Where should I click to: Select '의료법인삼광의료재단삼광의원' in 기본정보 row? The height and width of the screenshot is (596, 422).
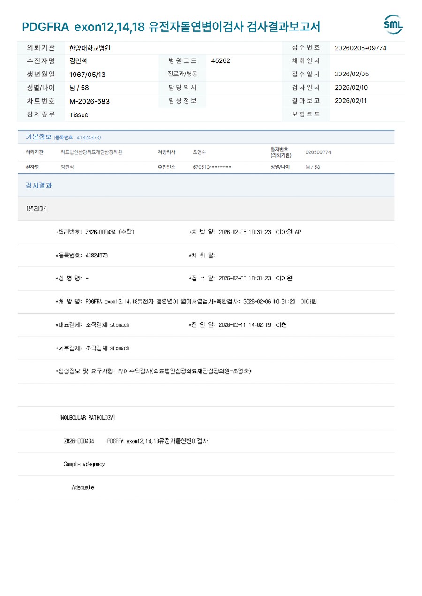[x=91, y=152]
